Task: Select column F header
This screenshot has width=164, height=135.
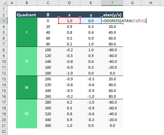Action: click(112, 3)
